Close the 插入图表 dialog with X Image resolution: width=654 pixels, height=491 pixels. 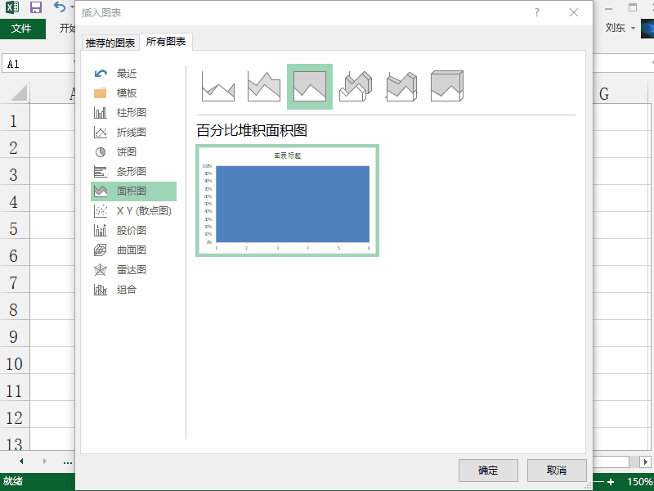(x=574, y=12)
